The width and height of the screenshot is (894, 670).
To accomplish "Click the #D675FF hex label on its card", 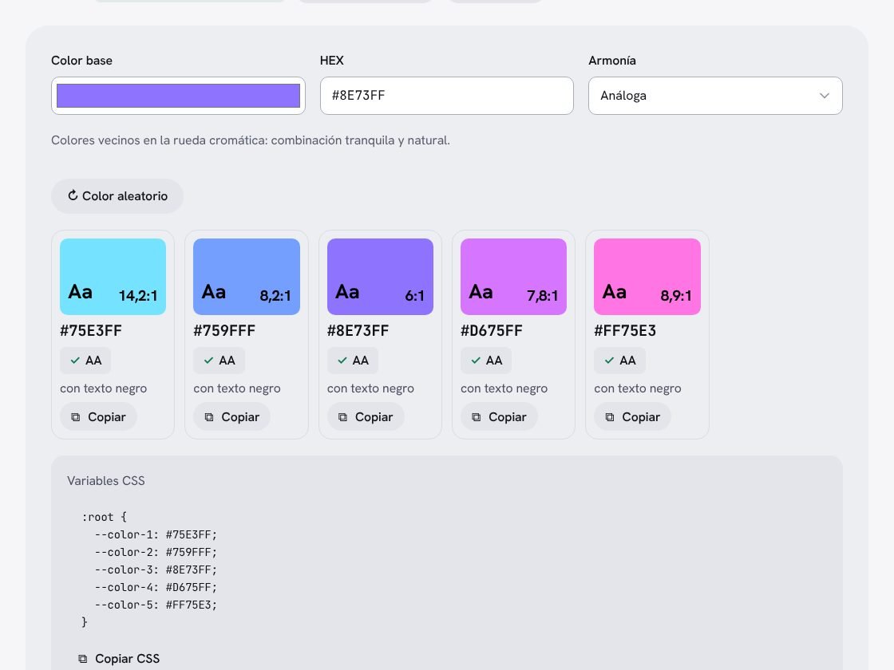I will [492, 331].
